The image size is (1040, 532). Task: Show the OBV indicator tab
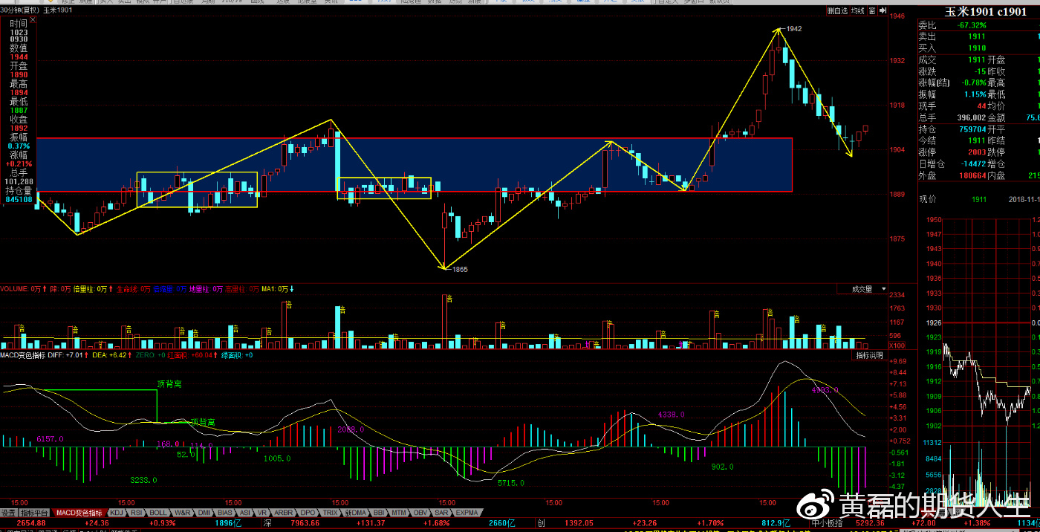point(420,513)
